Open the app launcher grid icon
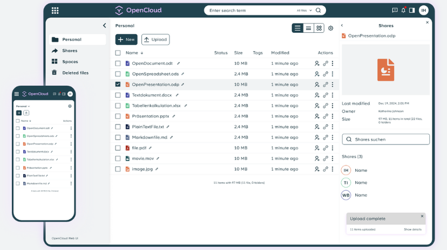The image size is (447, 250). 55,10
